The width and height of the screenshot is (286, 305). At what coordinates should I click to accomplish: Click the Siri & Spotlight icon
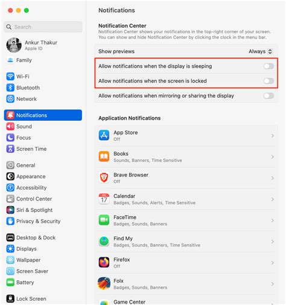pos(10,210)
